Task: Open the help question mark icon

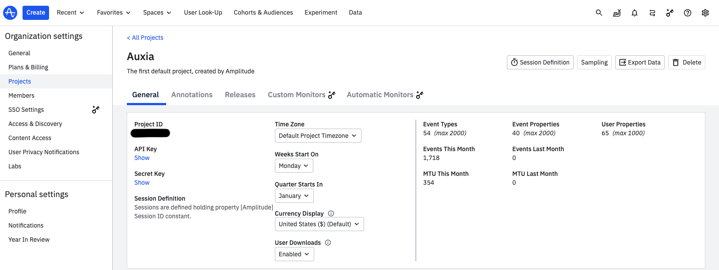Action: (688, 13)
